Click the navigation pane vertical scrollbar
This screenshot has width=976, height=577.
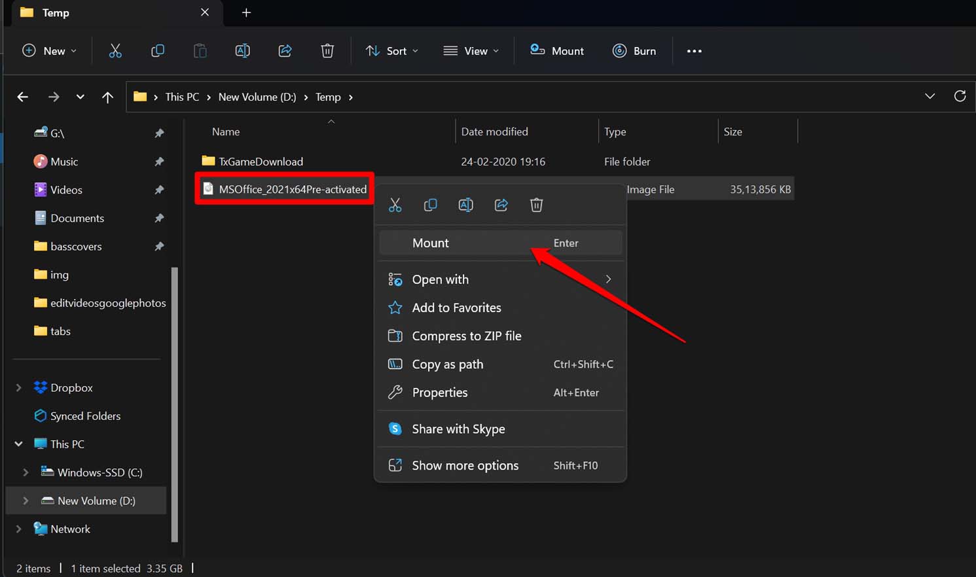tap(174, 404)
